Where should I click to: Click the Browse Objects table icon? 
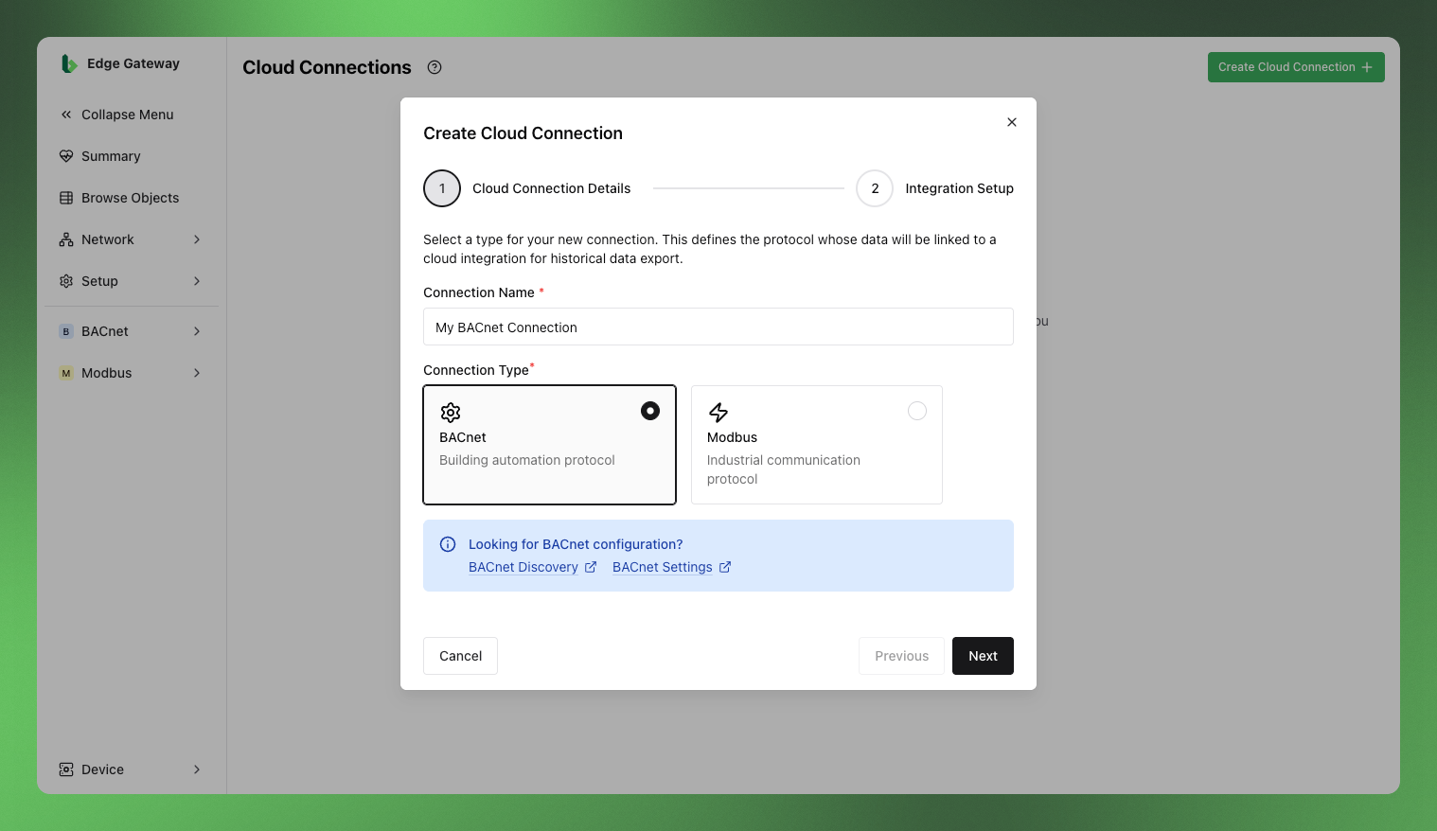click(66, 198)
